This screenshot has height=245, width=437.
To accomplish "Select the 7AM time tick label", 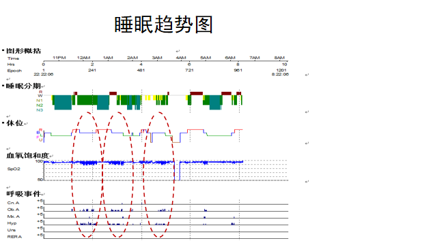I will coord(255,58).
